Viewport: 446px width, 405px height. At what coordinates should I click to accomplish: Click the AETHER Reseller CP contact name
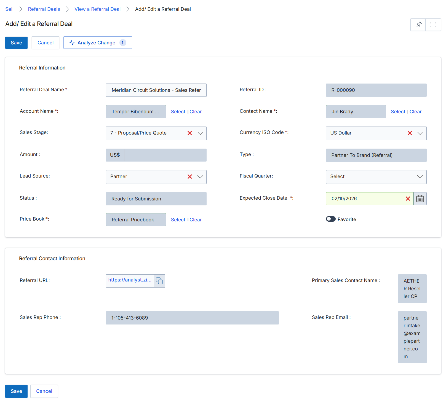tap(412, 289)
